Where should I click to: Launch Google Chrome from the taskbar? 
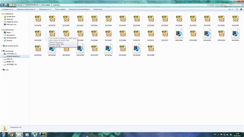point(11,134)
